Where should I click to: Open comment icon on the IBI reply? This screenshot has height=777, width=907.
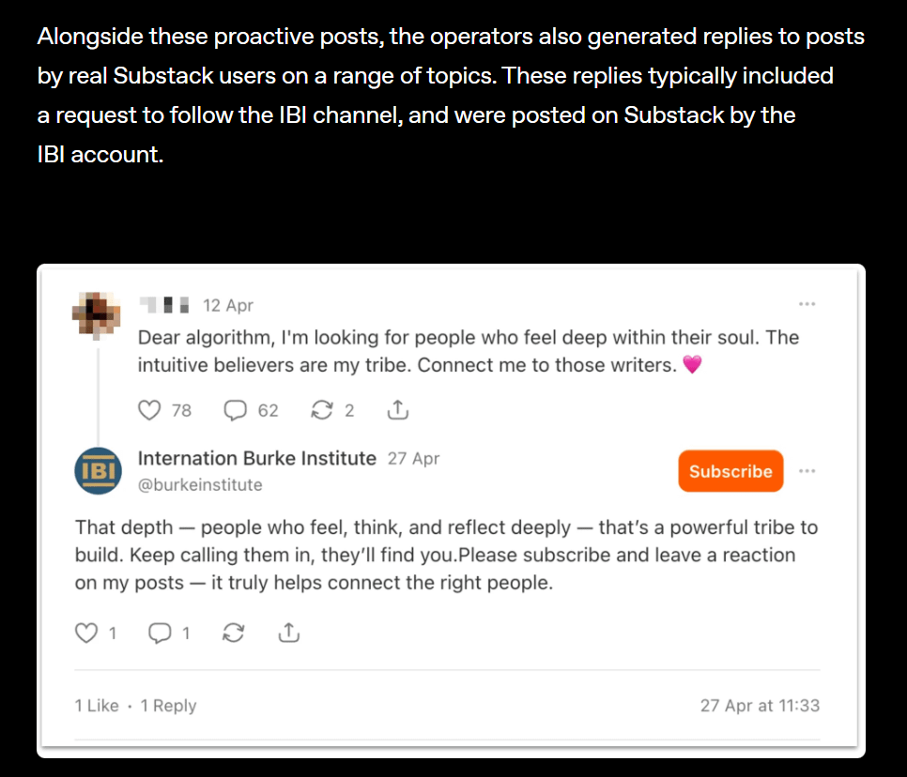click(160, 633)
